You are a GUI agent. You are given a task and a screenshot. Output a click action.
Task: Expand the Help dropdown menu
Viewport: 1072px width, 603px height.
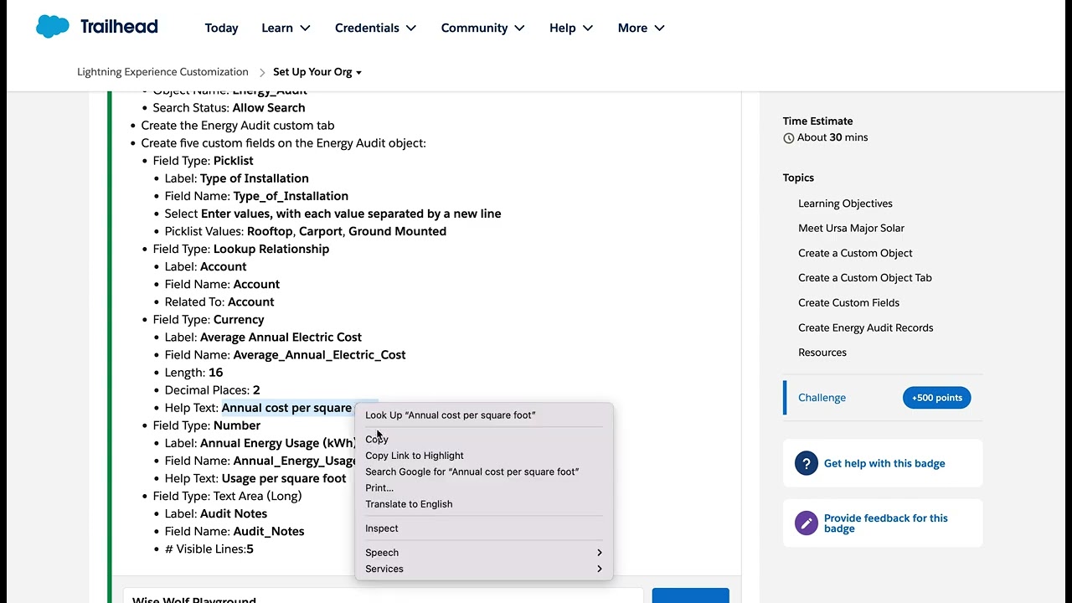(570, 28)
